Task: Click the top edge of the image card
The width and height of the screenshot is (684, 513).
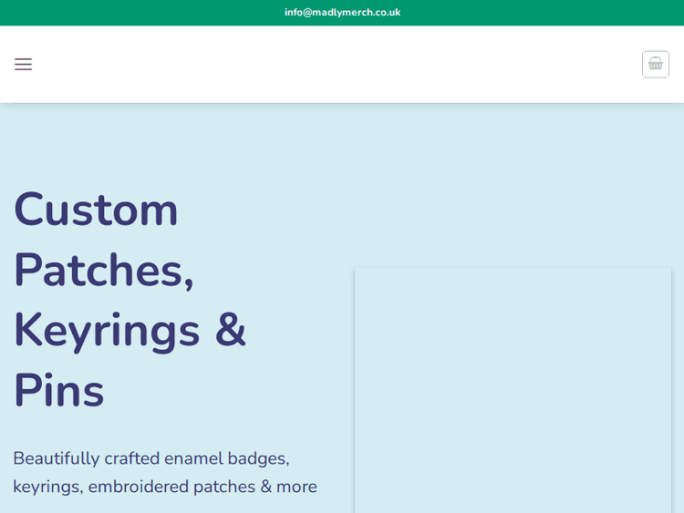Action: click(513, 270)
